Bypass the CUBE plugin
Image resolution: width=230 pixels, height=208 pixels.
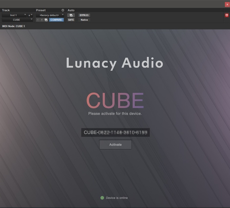(x=84, y=15)
